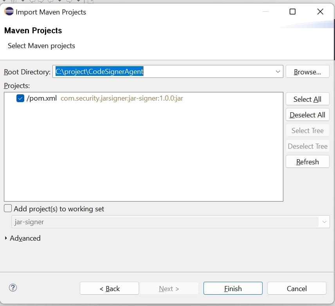
Task: Click the Deselect All button
Action: [x=307, y=115]
